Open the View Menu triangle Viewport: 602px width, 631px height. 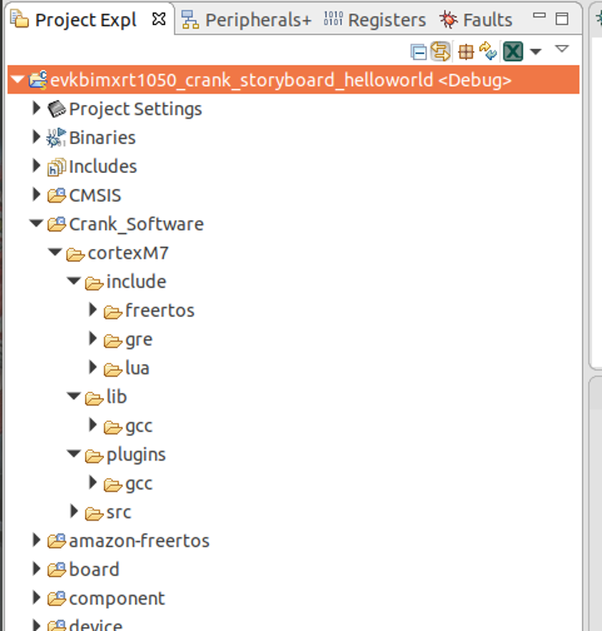[x=562, y=49]
